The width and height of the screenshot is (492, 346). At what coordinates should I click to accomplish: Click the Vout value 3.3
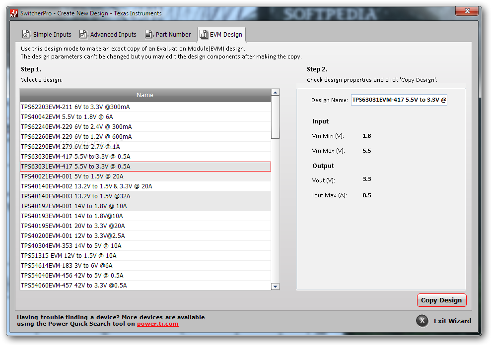point(366,179)
